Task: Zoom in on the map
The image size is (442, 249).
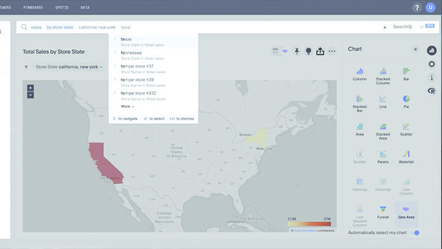Action: pos(30,88)
